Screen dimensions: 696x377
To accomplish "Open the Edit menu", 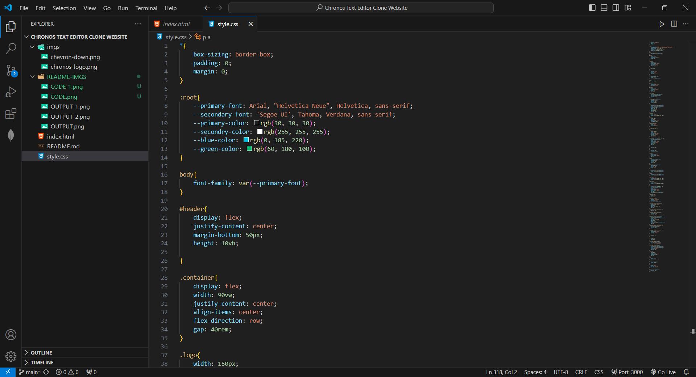I will point(40,8).
